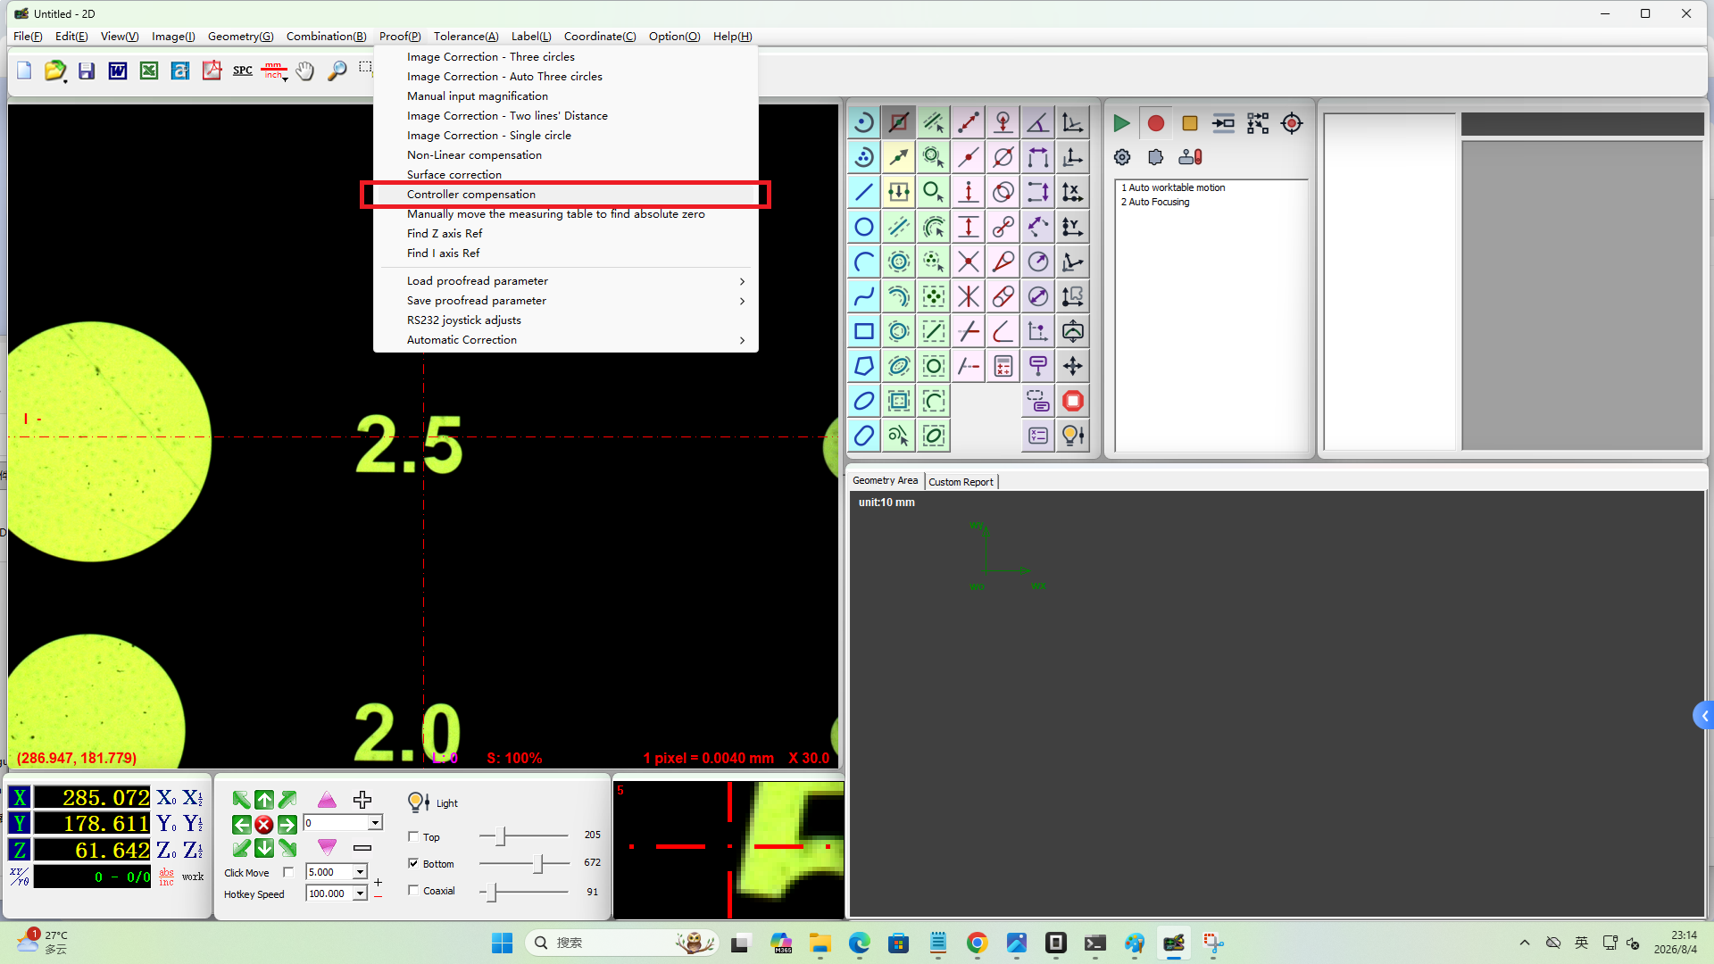The width and height of the screenshot is (1714, 964).
Task: Click the yellow Stop program square
Action: 1189,123
